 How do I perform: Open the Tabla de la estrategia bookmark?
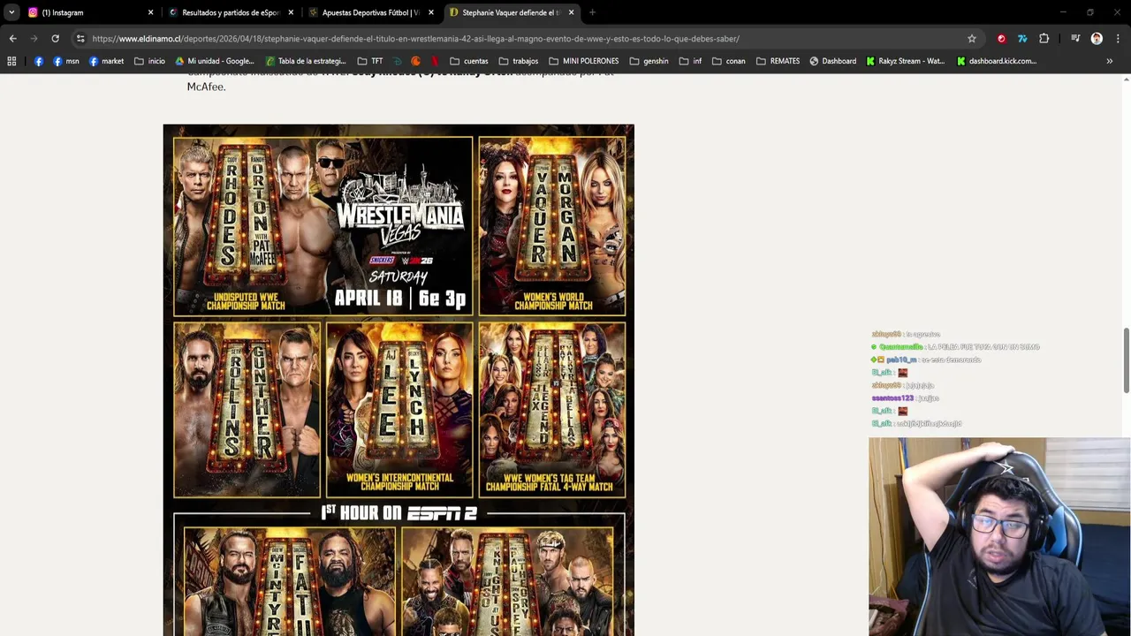[x=305, y=61]
